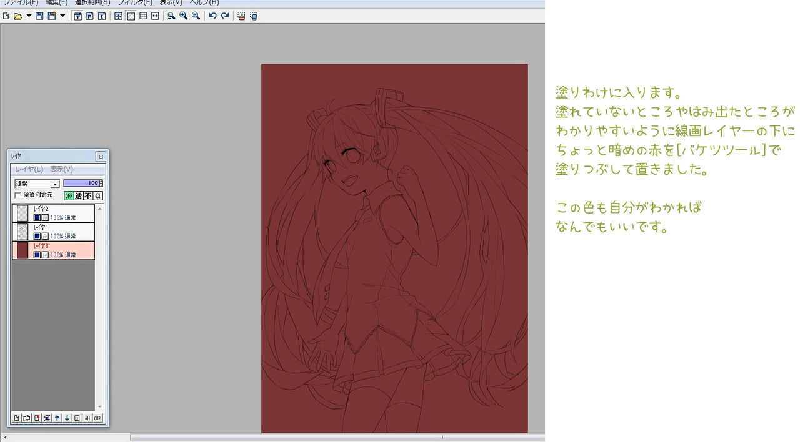Open the ヘルプ(H) menu
Image resolution: width=800 pixels, height=442 pixels.
tap(204, 2)
